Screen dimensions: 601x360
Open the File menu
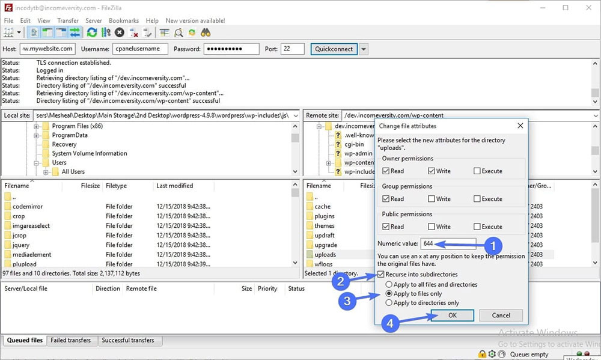8,20
